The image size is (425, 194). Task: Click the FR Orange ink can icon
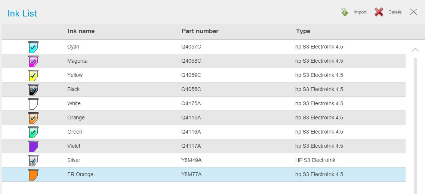[33, 175]
